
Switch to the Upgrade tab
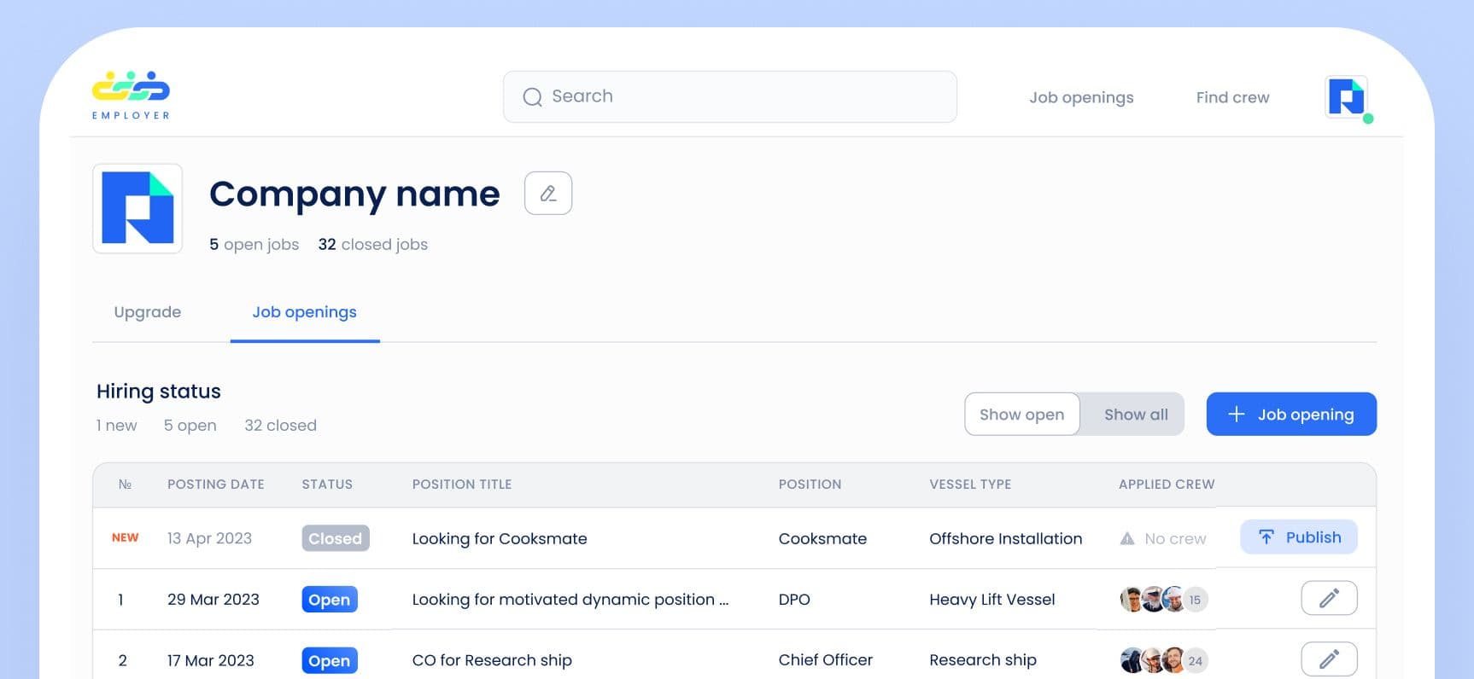coord(148,312)
